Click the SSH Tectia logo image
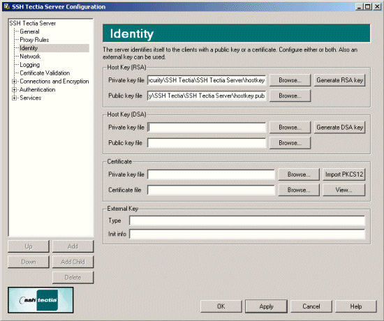This screenshot has width=384, height=321. coord(40,300)
